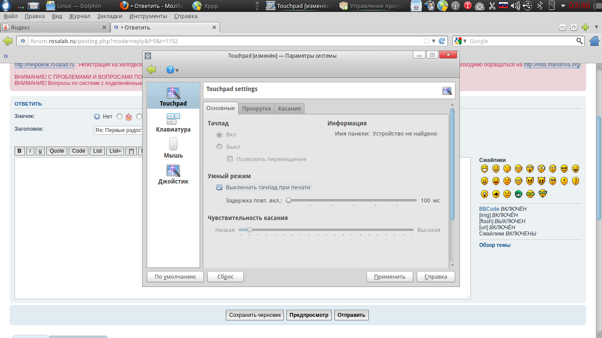Click the Предпросмотр button

coord(309,315)
